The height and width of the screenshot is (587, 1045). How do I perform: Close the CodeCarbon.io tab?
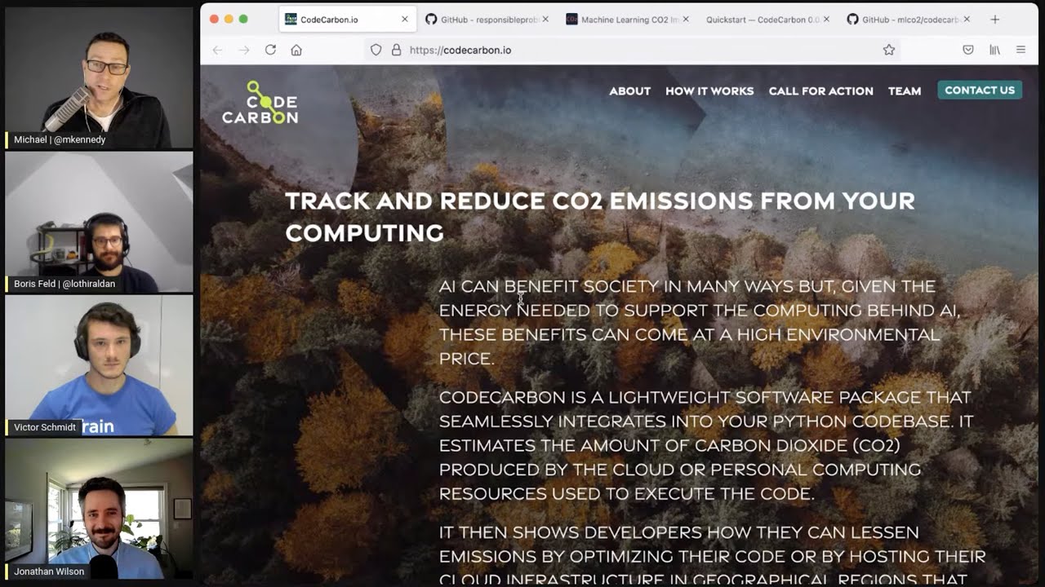coord(404,19)
